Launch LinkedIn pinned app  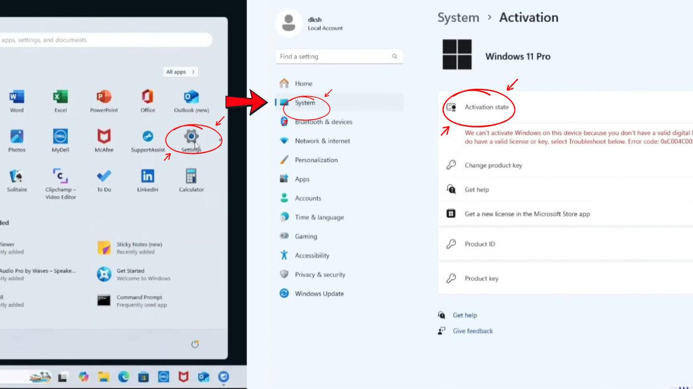point(147,180)
